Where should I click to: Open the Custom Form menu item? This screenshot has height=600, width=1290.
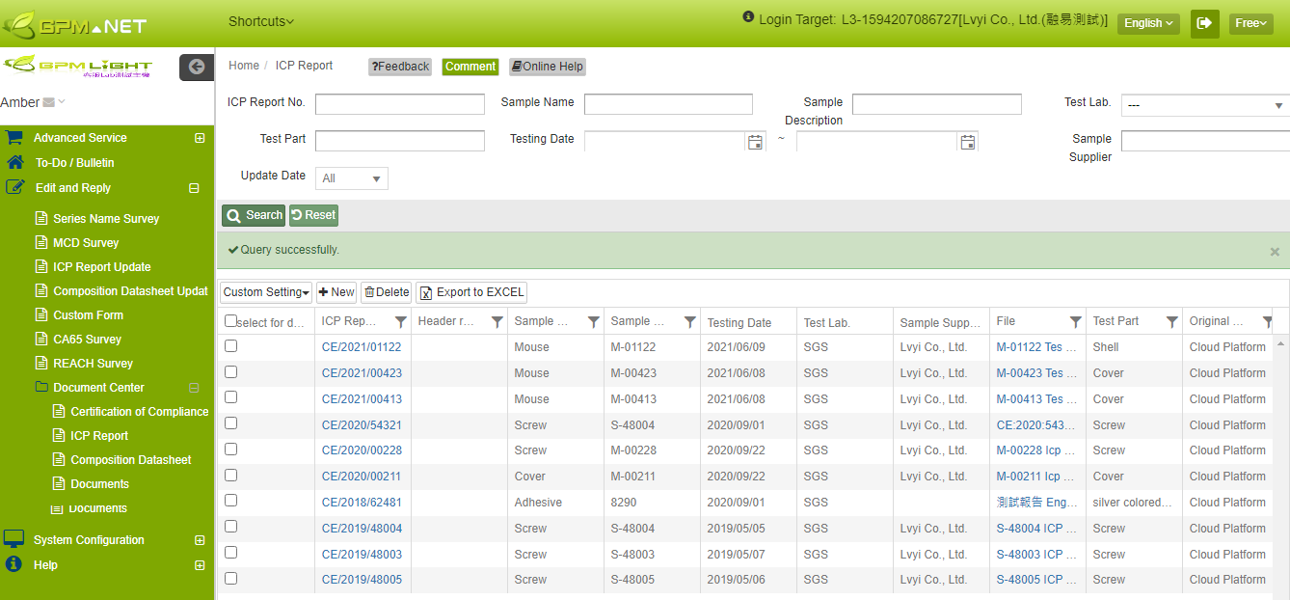click(88, 314)
